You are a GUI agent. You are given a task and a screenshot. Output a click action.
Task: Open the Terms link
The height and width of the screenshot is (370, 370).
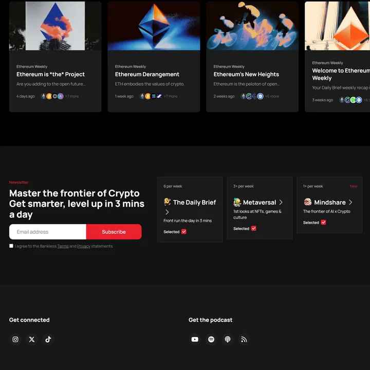(63, 246)
